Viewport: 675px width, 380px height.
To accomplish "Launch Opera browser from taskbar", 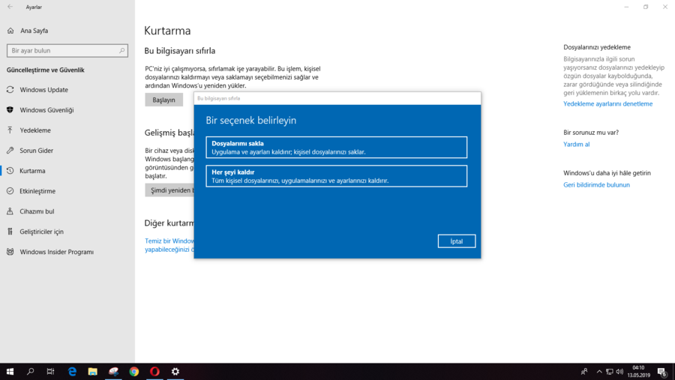I will (x=154, y=372).
